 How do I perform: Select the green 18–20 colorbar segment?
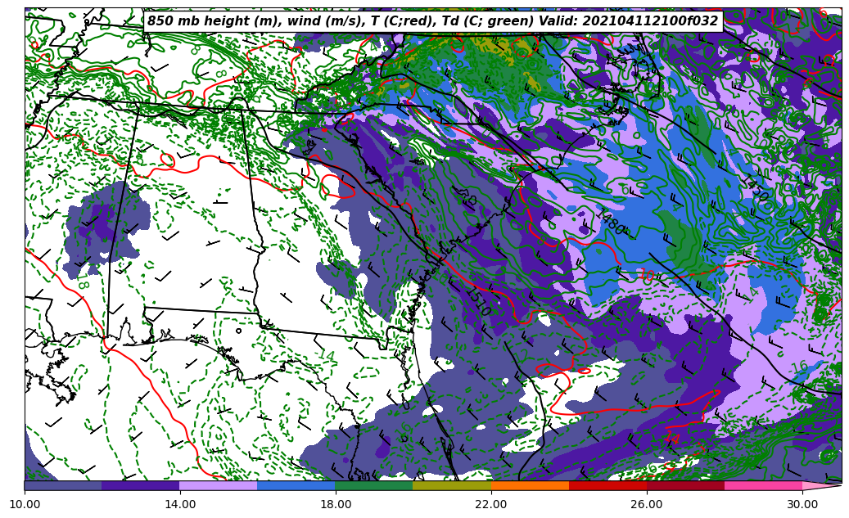(x=374, y=485)
